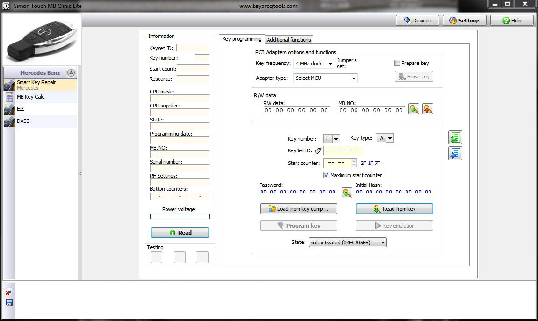Click the read R/W data key icon

[x=414, y=109]
